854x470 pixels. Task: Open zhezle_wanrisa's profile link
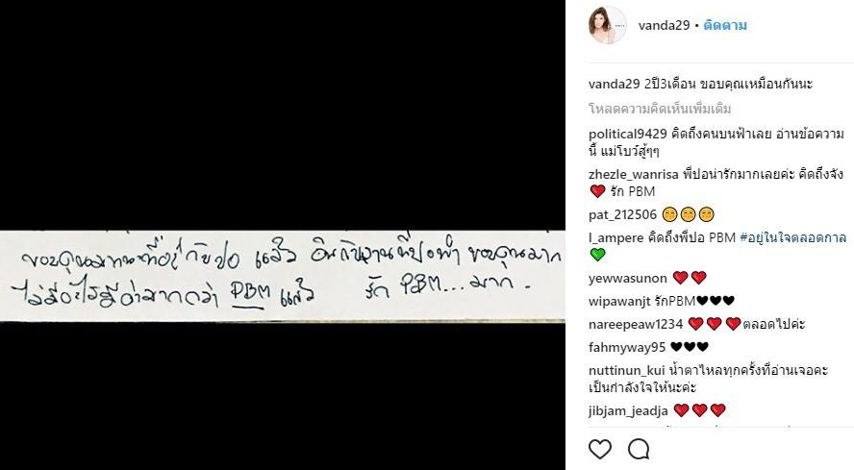pos(634,174)
